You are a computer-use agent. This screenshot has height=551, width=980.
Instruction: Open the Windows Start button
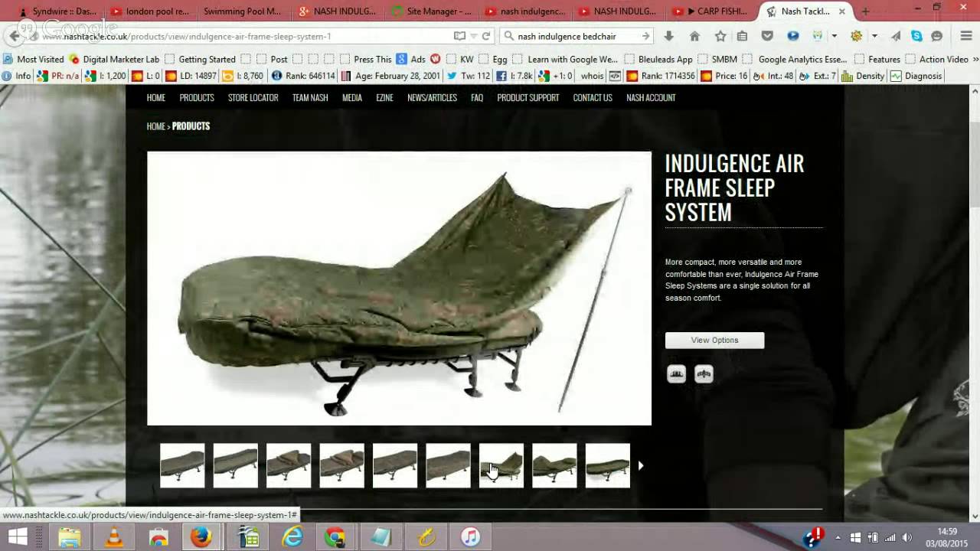(18, 537)
